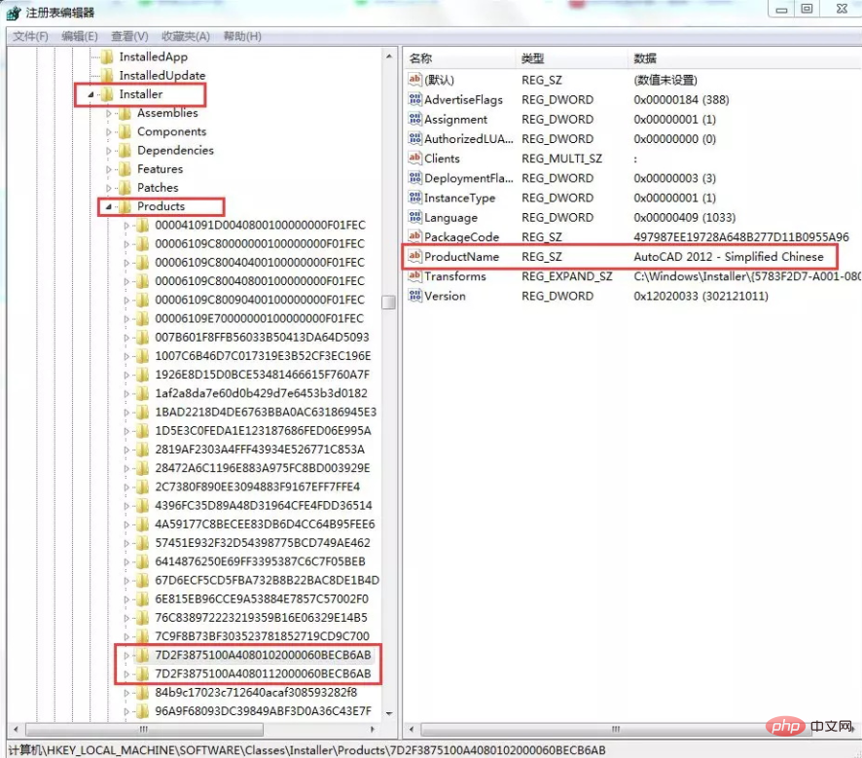Expand key 7D2F3875100A4080102000060BECB6AB
The width and height of the screenshot is (862, 758).
click(126, 655)
